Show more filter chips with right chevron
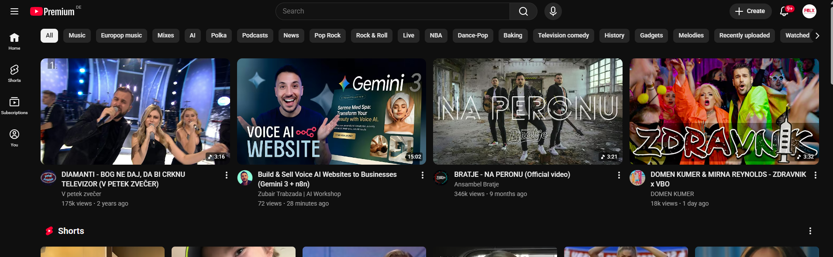This screenshot has width=833, height=257. (x=817, y=36)
